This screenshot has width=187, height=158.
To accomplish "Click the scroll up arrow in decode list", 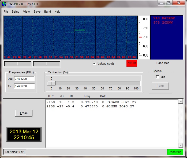I will point(181,101).
